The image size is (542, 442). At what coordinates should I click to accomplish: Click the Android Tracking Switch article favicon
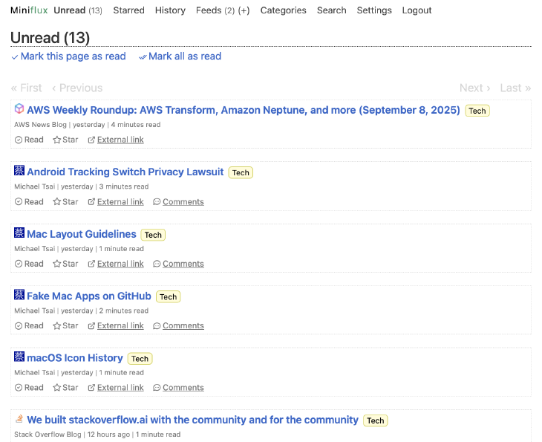(19, 171)
